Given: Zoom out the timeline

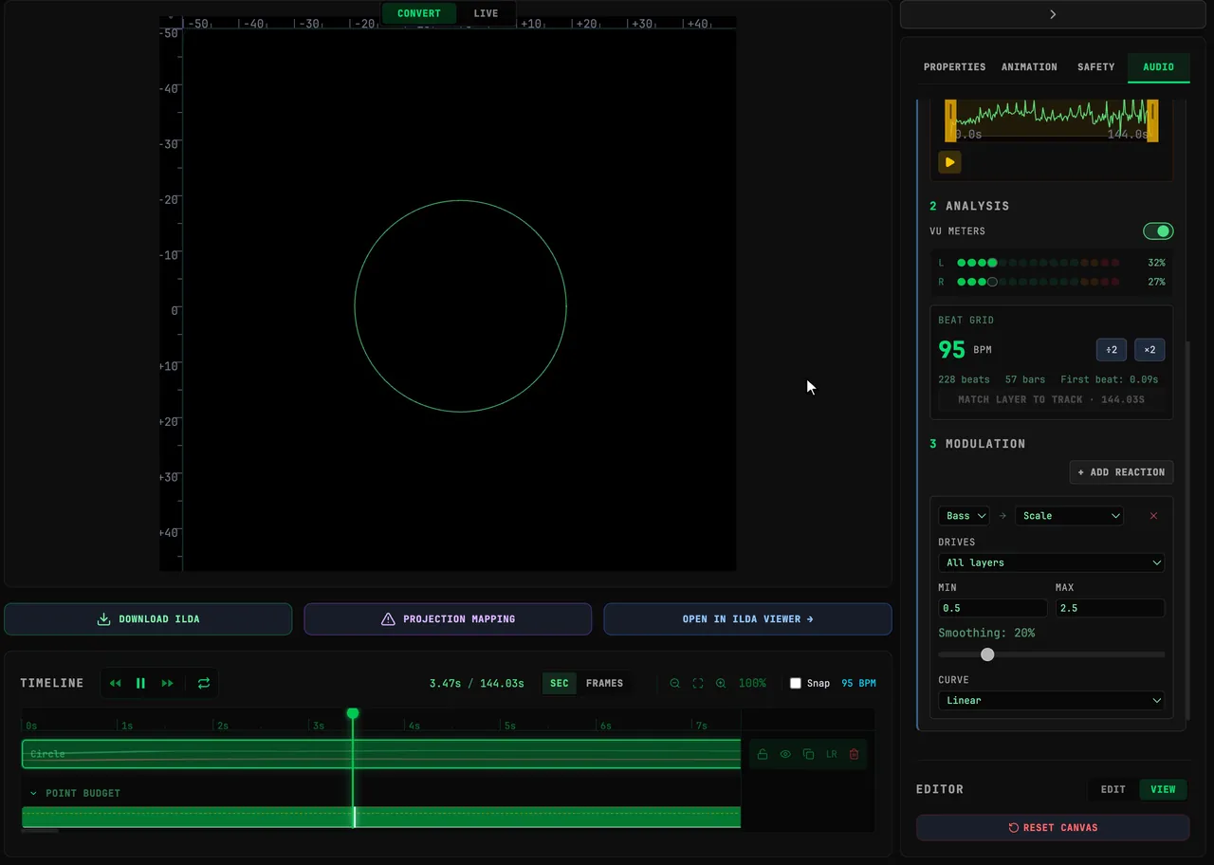Looking at the screenshot, I should pos(675,683).
